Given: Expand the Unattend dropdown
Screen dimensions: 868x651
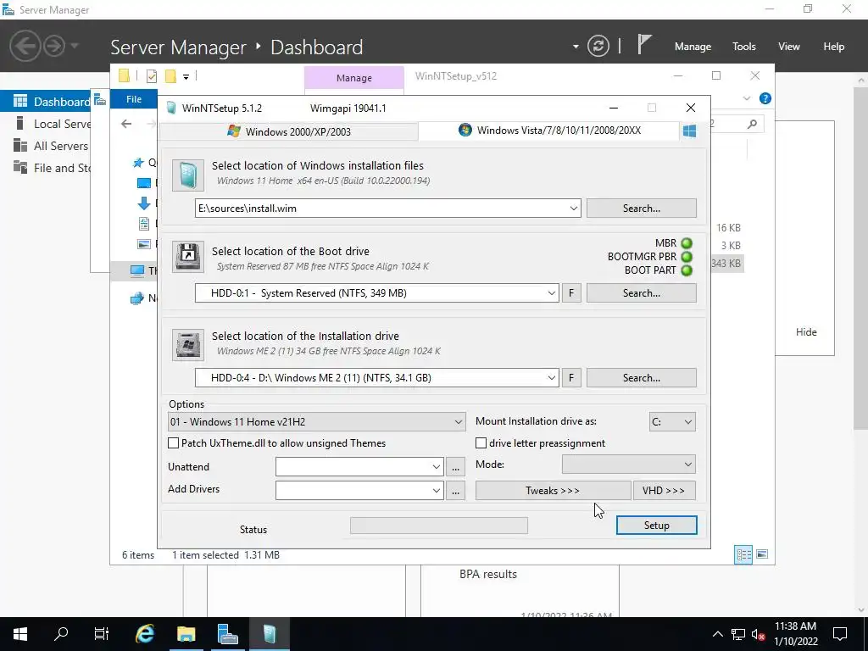Looking at the screenshot, I should tap(437, 467).
